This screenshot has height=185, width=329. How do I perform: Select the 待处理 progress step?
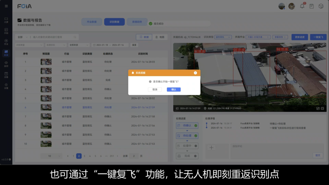[187, 136]
